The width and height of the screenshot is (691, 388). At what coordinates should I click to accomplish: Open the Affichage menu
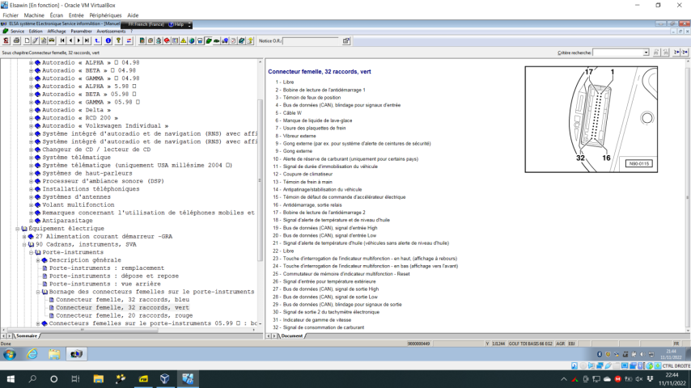tap(57, 32)
